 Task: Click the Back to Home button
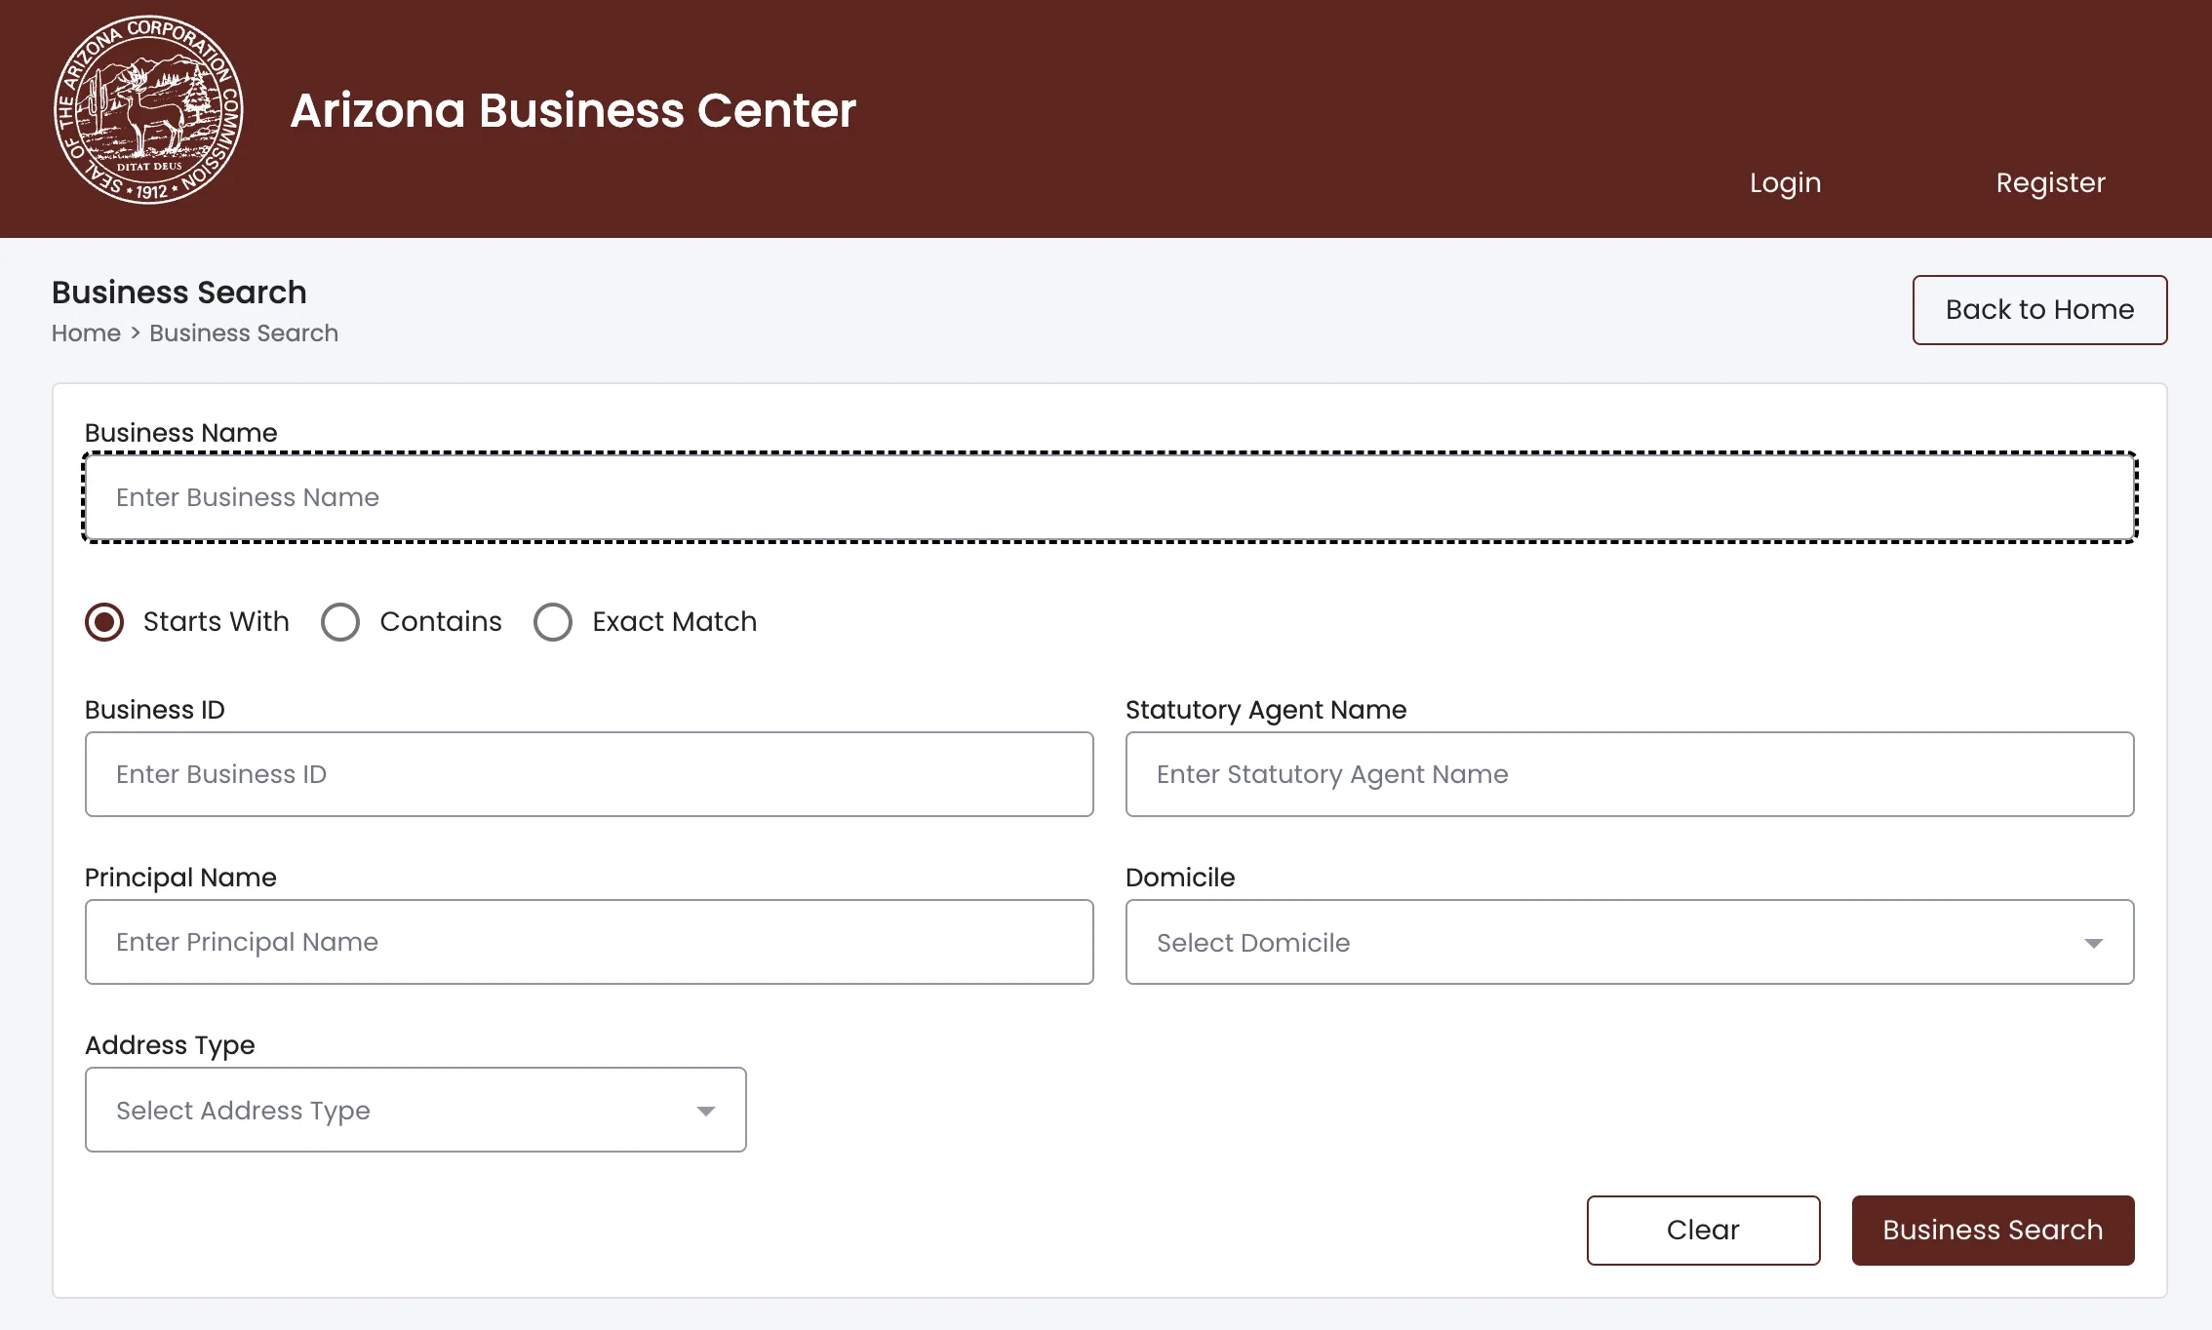coord(2039,309)
